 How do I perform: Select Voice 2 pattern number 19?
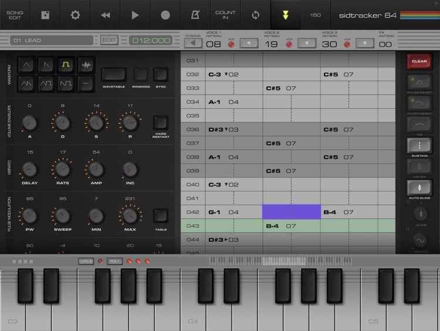click(272, 44)
